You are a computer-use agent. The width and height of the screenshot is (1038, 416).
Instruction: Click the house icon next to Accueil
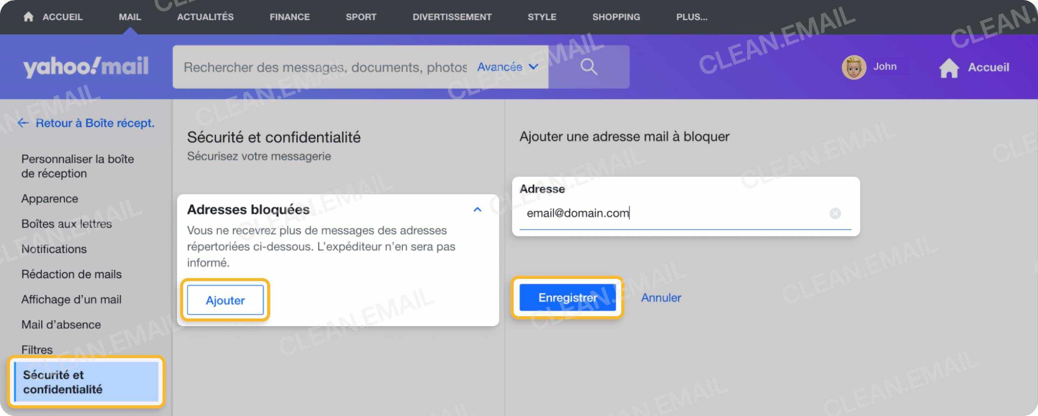pos(949,67)
